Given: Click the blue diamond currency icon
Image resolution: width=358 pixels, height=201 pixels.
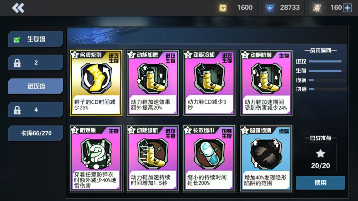Looking at the screenshot, I should click(x=269, y=8).
